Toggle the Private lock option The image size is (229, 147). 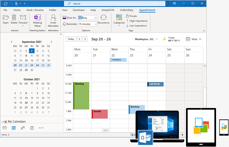(131, 16)
